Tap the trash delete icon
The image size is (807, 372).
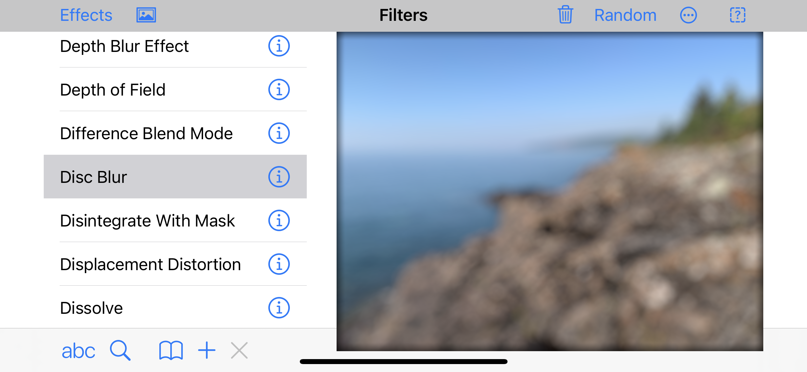(x=565, y=15)
